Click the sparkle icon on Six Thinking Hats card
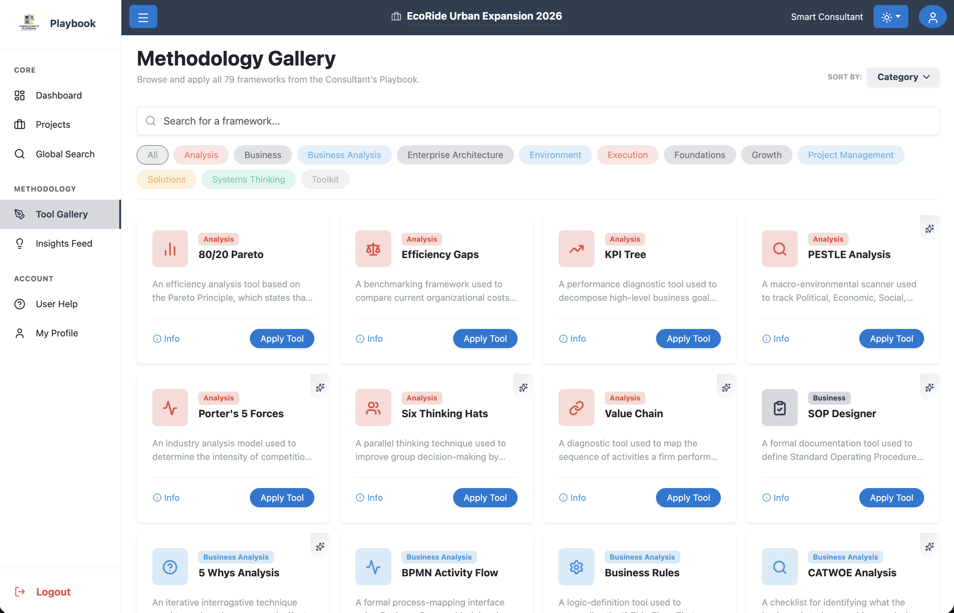The image size is (954, 613). tap(523, 387)
